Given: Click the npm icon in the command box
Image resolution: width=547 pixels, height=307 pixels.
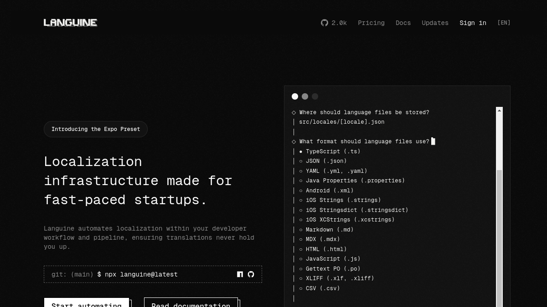Looking at the screenshot, I should coord(240,274).
